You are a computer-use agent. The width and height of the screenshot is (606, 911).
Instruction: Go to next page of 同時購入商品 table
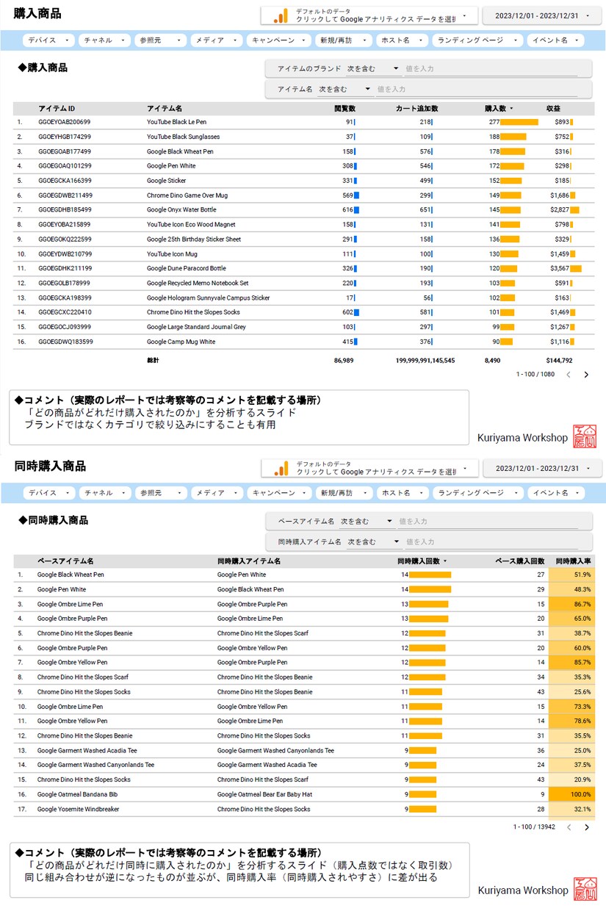(x=586, y=827)
